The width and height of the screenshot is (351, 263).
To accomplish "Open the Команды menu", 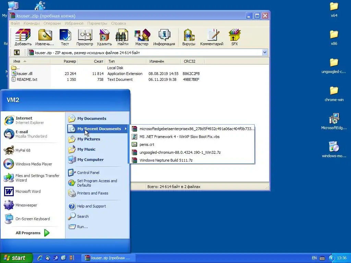I will pyautogui.click(x=32, y=23).
